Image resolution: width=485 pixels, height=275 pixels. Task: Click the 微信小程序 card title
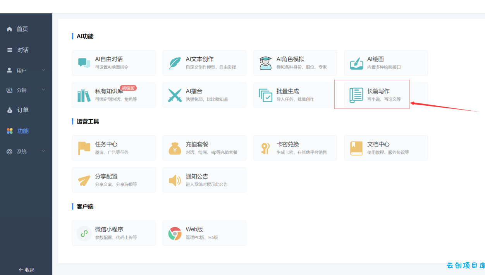click(x=109, y=229)
